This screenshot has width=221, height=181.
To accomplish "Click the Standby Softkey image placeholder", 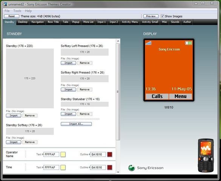I will (30, 131).
